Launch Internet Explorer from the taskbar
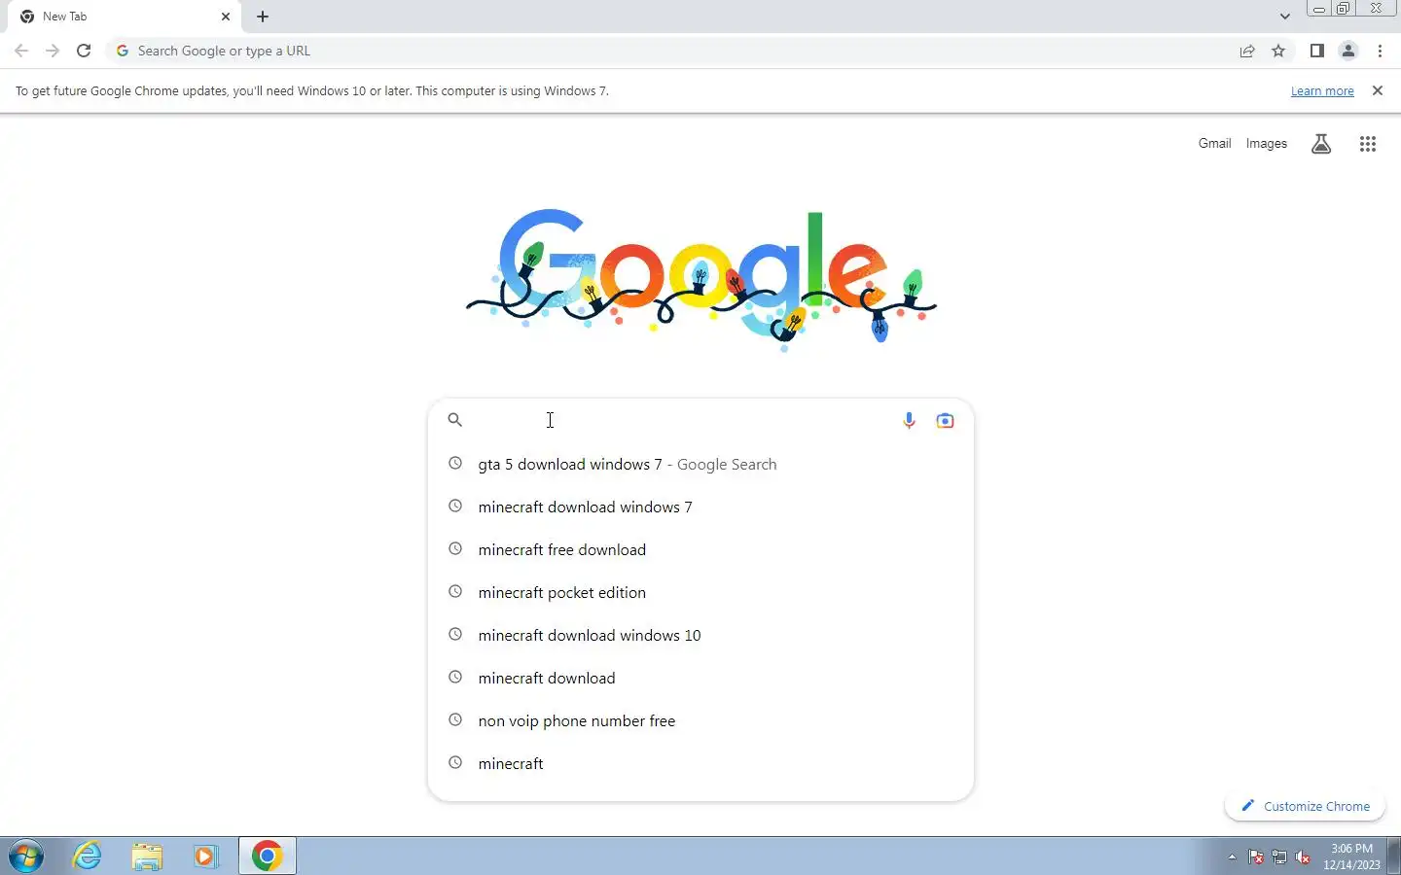Screen dimensions: 1401x875 (x=88, y=856)
